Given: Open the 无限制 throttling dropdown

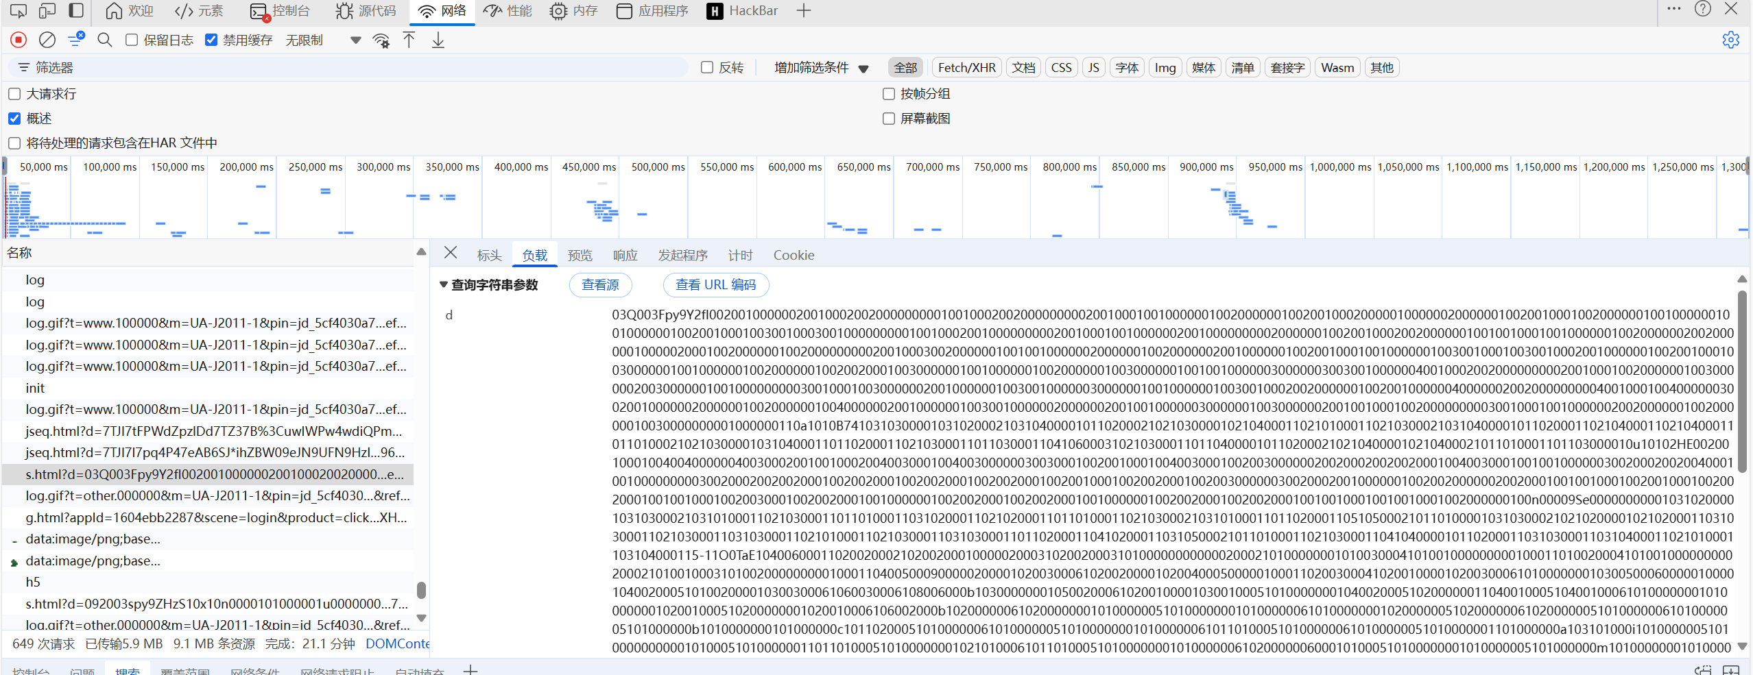Looking at the screenshot, I should pos(322,40).
